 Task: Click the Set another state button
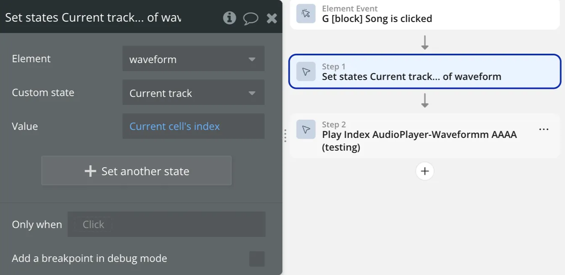(x=137, y=171)
